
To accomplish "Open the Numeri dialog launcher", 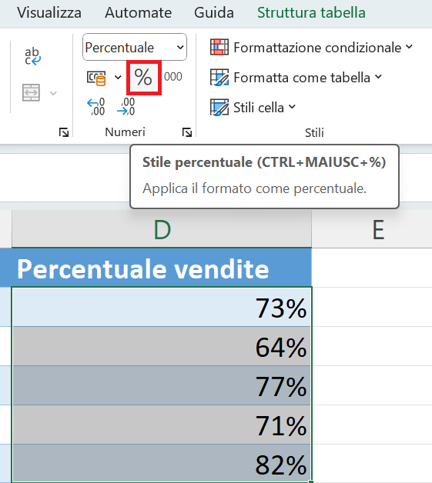I will (x=187, y=132).
